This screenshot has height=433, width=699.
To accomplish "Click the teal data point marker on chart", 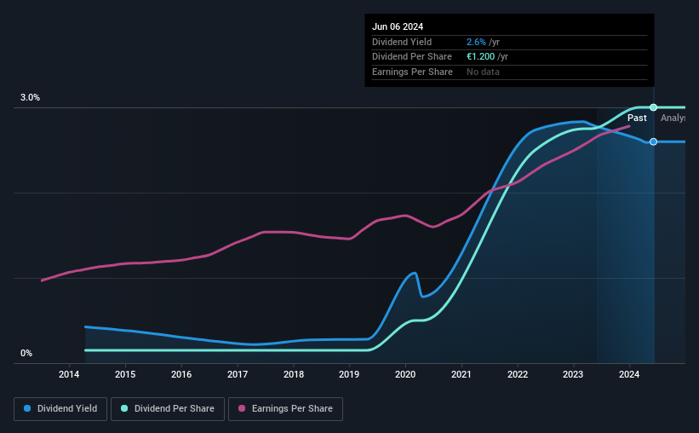I will point(654,107).
